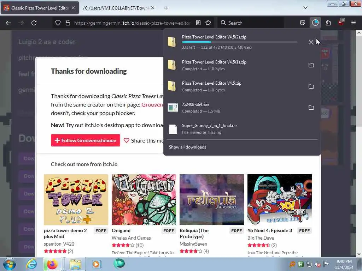The height and width of the screenshot is (271, 362).
Task: Open Firefox application hamburger menu
Action: pos(354,23)
